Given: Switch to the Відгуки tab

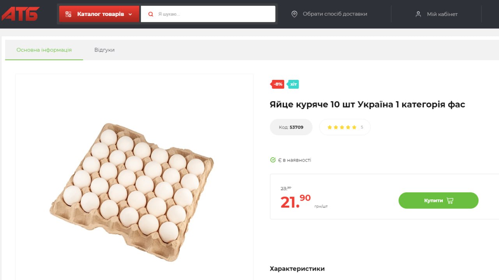Looking at the screenshot, I should point(104,50).
